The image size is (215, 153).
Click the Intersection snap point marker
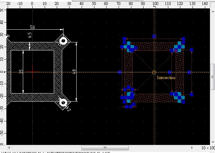(x=154, y=72)
